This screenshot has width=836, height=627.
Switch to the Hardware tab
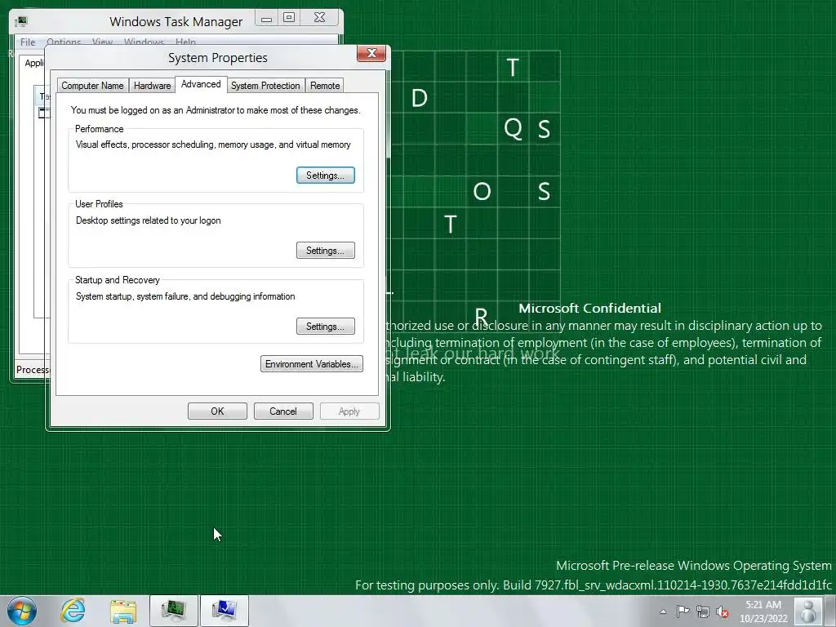point(152,85)
